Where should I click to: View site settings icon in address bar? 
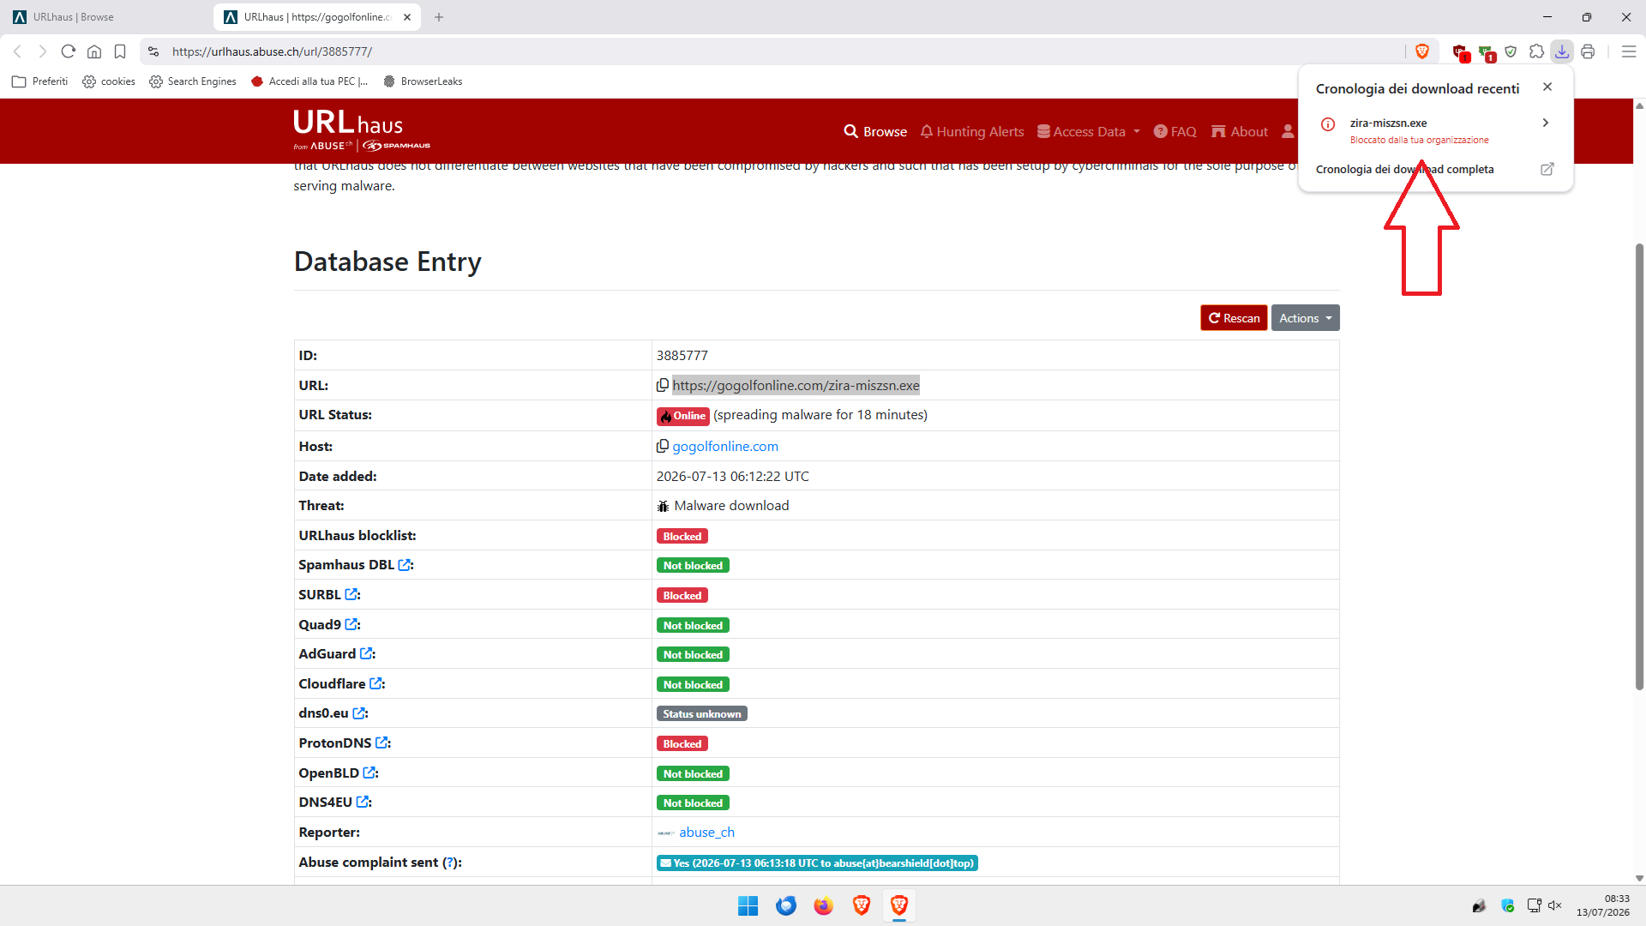[x=153, y=51]
